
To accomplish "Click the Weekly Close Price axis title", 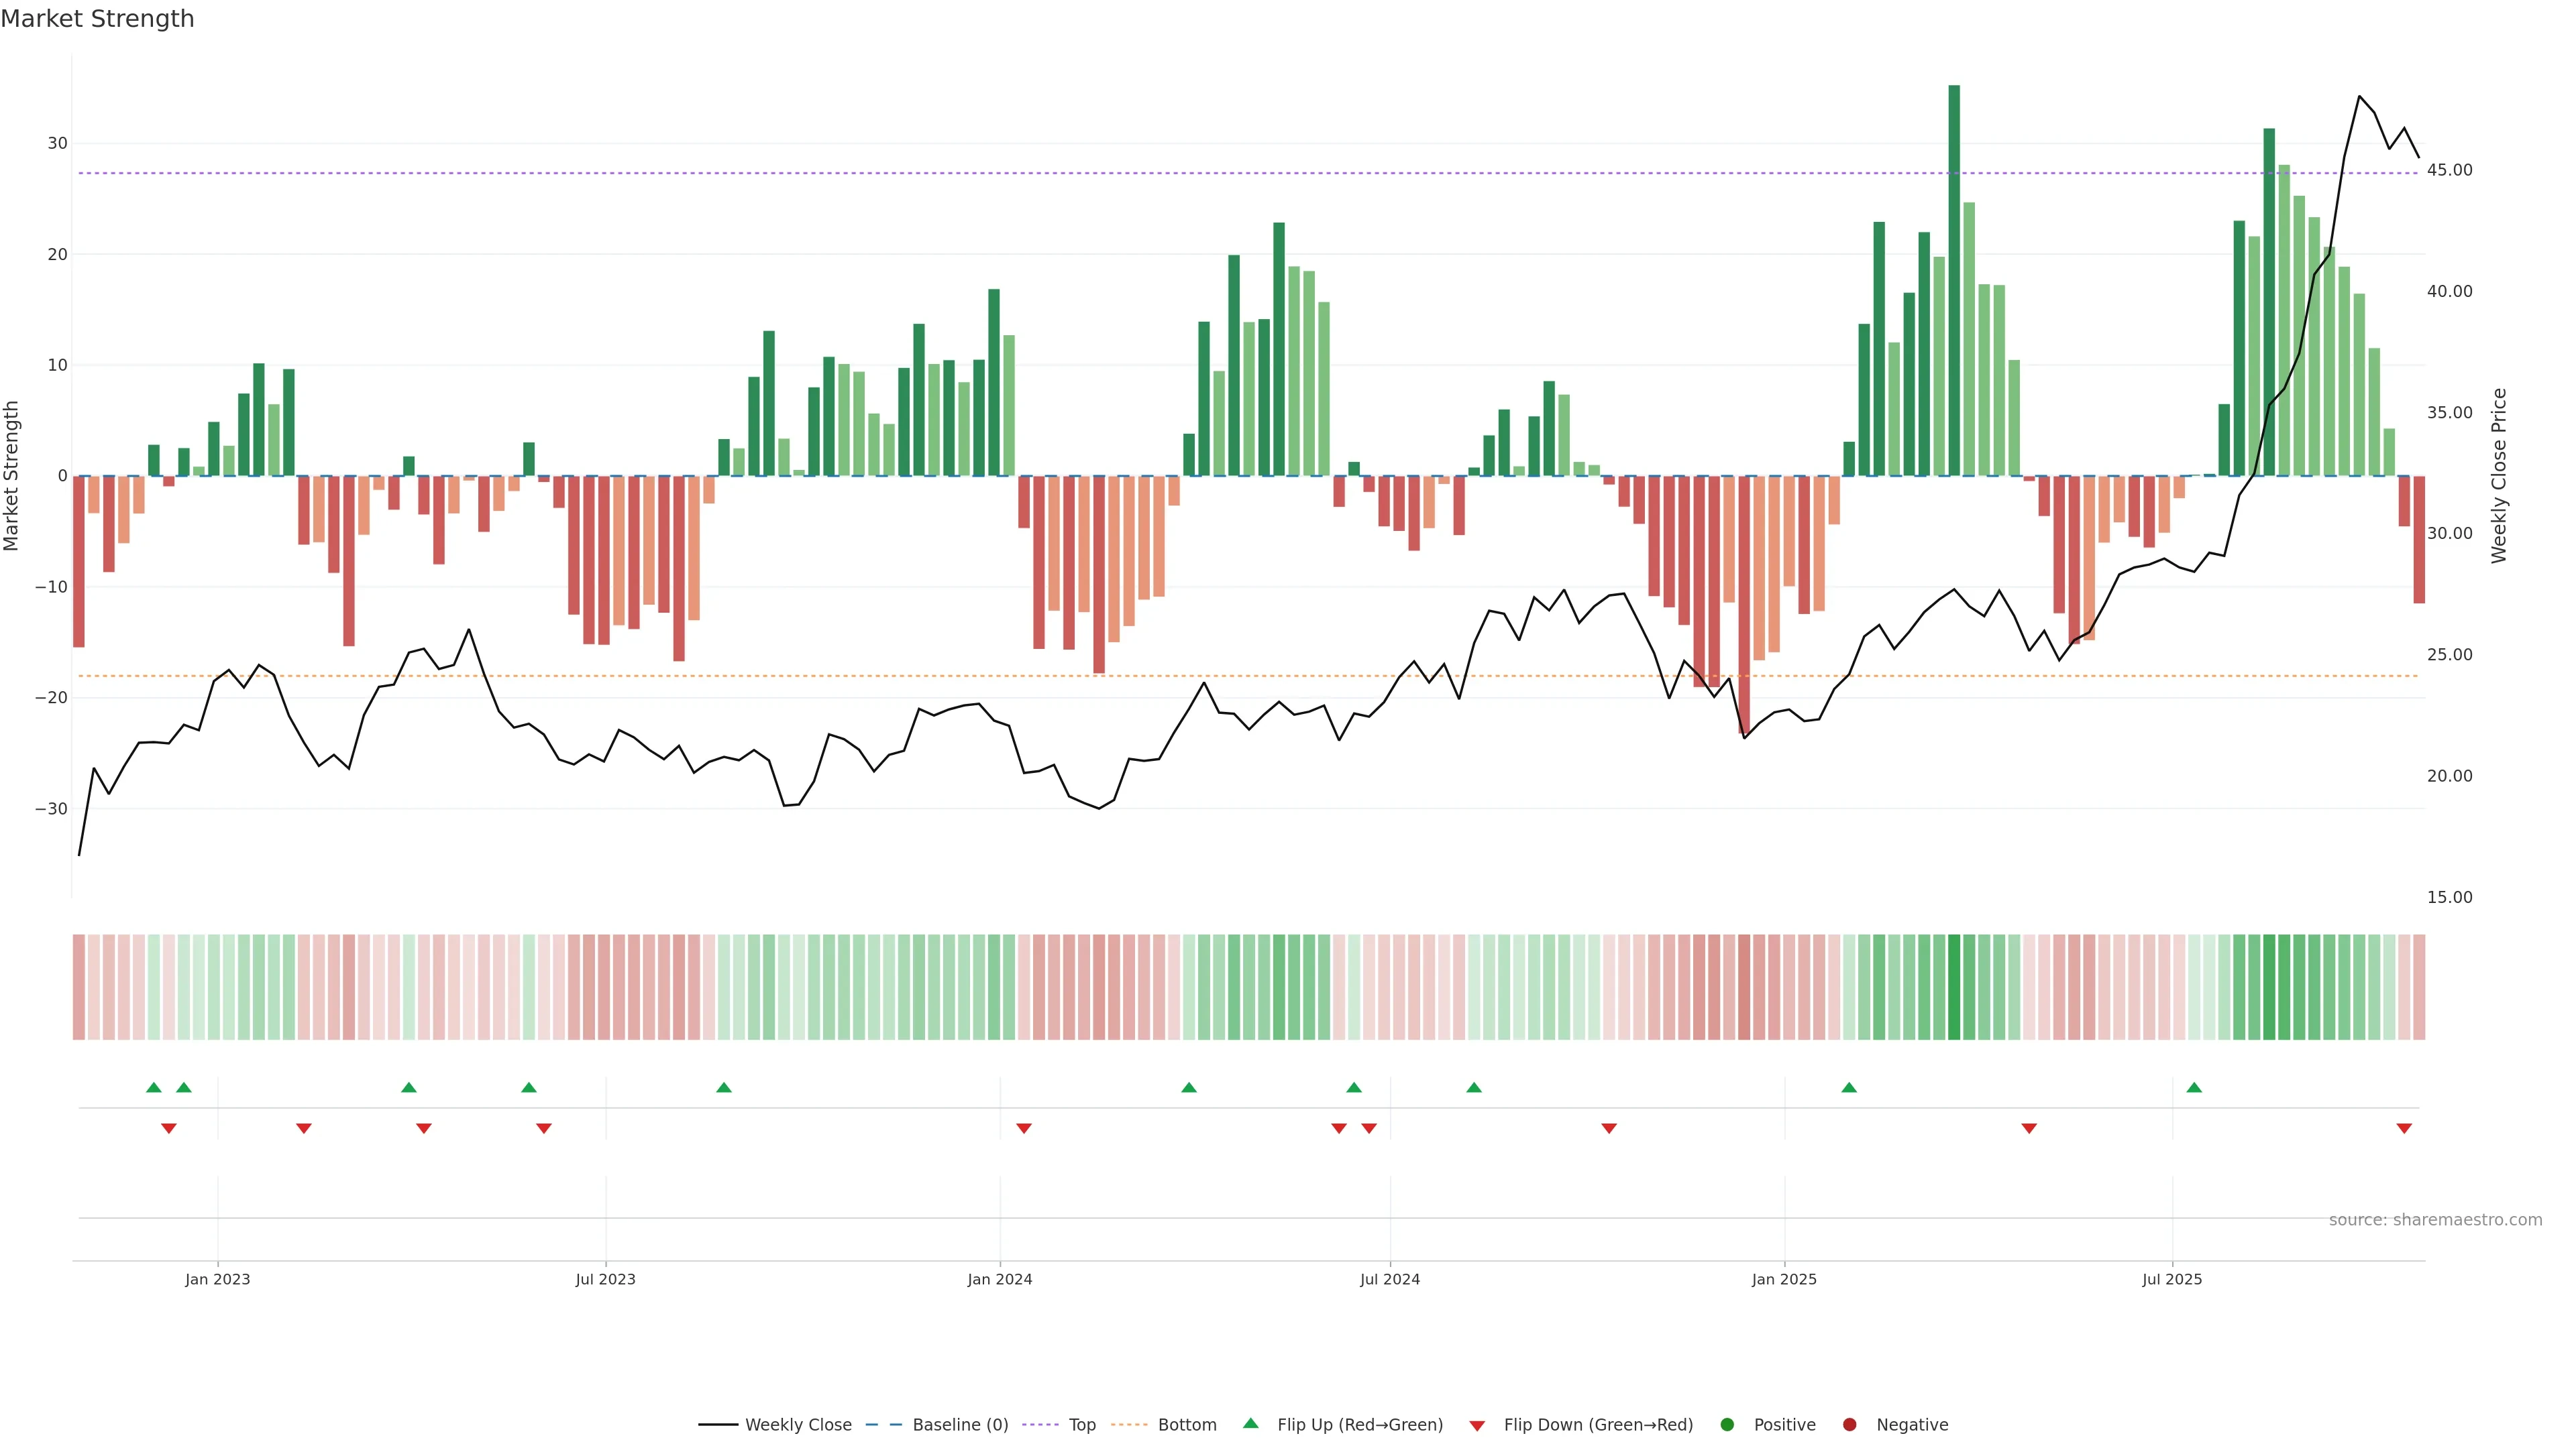I will [x=2499, y=476].
